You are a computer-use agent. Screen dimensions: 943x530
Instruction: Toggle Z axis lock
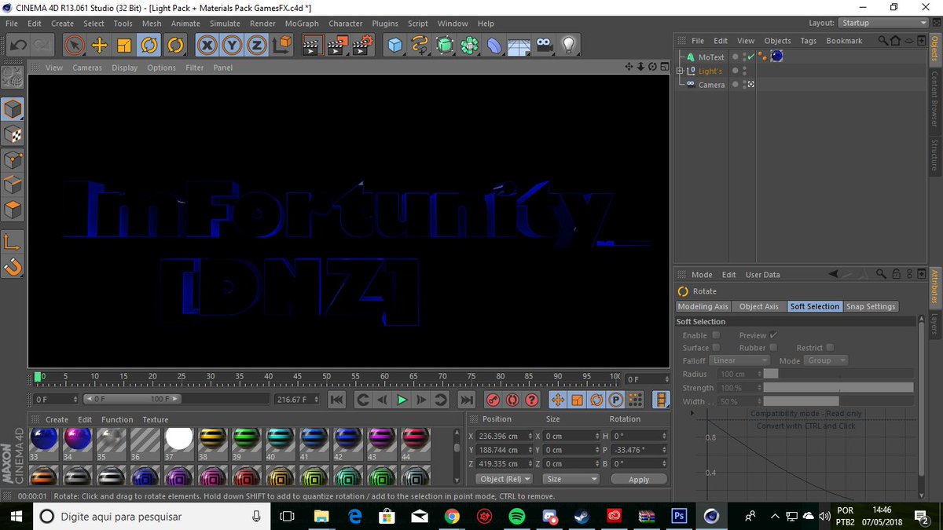257,45
